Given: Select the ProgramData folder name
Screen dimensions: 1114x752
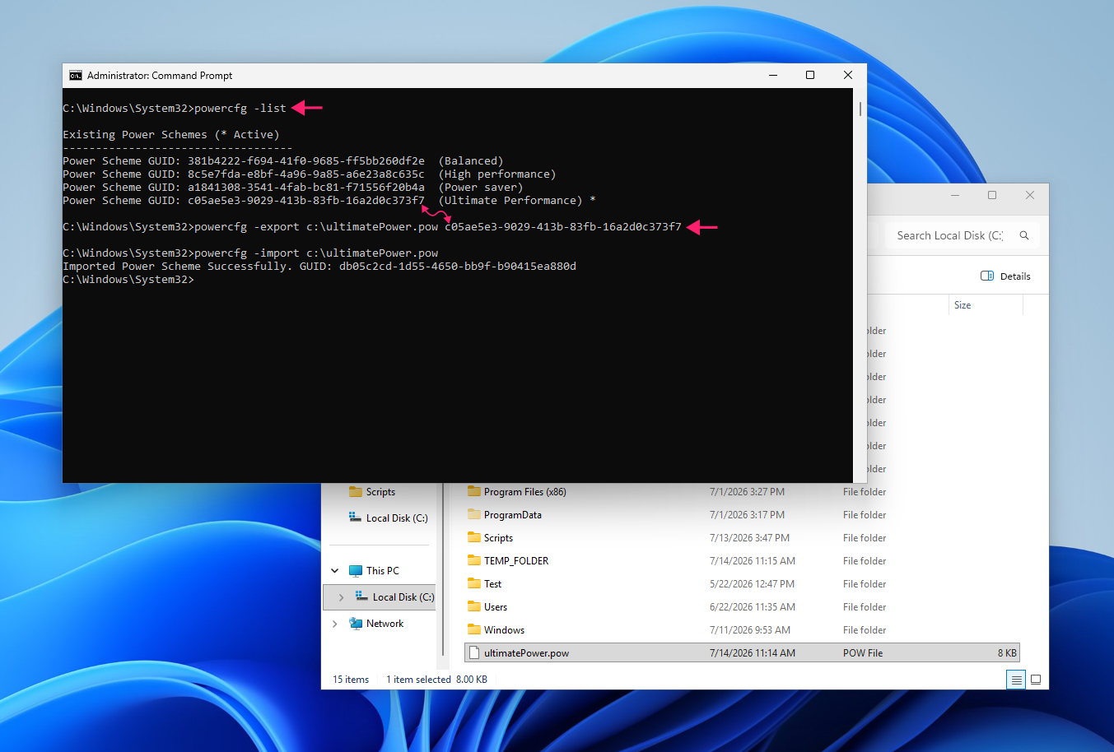Looking at the screenshot, I should click(513, 515).
